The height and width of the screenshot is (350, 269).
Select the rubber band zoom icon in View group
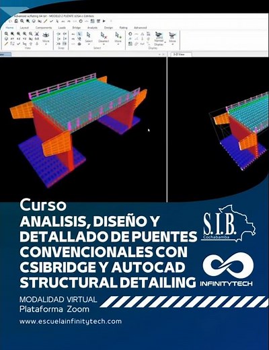point(6,34)
